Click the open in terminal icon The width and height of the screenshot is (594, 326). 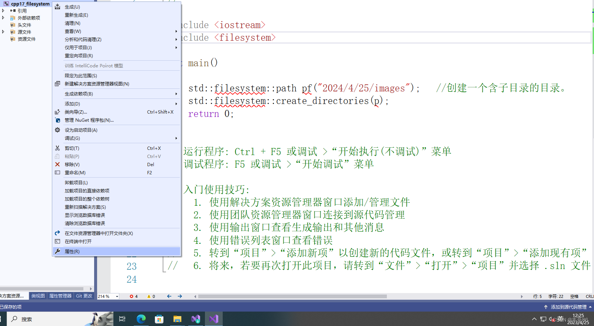pyautogui.click(x=57, y=241)
